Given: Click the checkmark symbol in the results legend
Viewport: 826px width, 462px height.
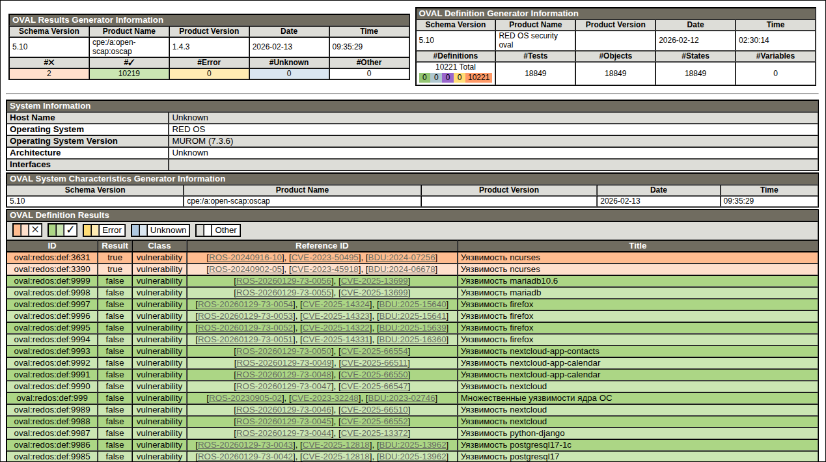Looking at the screenshot, I should coord(70,230).
